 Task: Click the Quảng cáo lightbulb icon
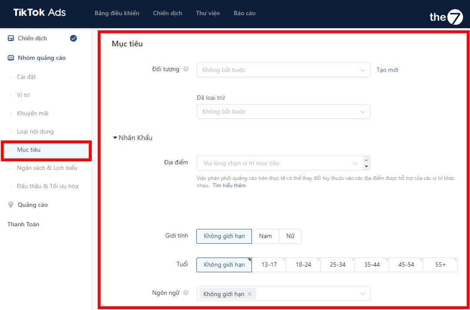tap(11, 205)
